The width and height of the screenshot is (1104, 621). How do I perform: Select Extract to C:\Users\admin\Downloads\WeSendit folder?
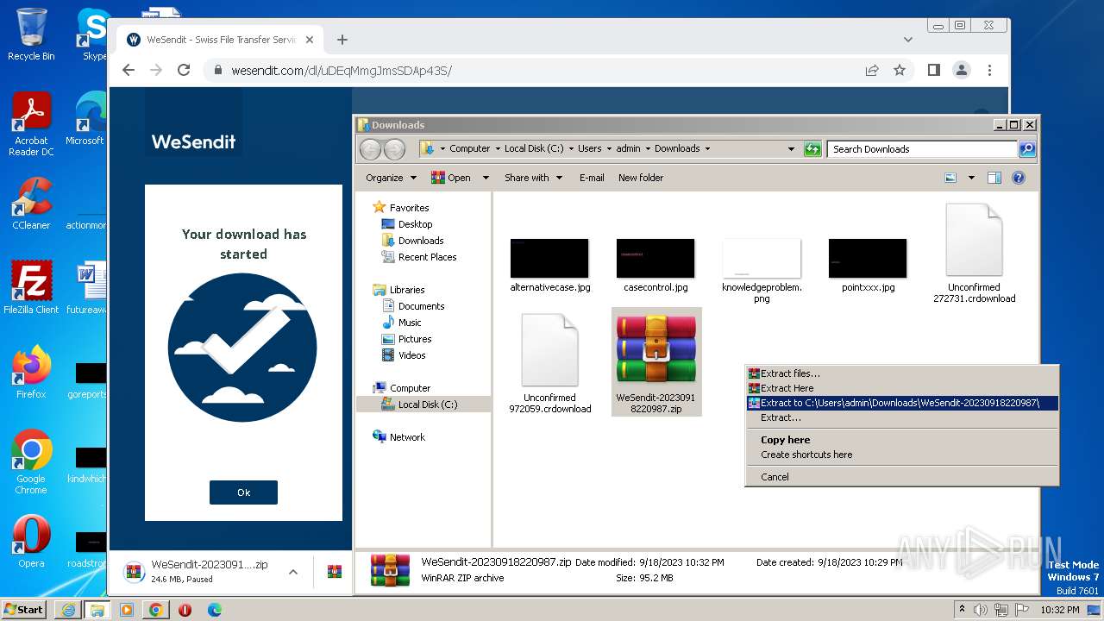tap(901, 403)
